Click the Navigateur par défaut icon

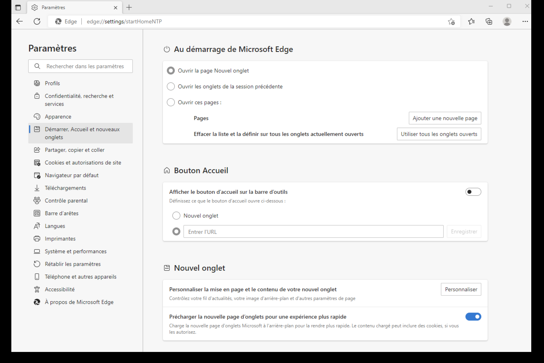37,175
